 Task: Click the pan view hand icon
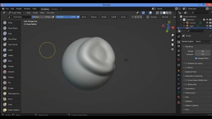(x=173, y=40)
